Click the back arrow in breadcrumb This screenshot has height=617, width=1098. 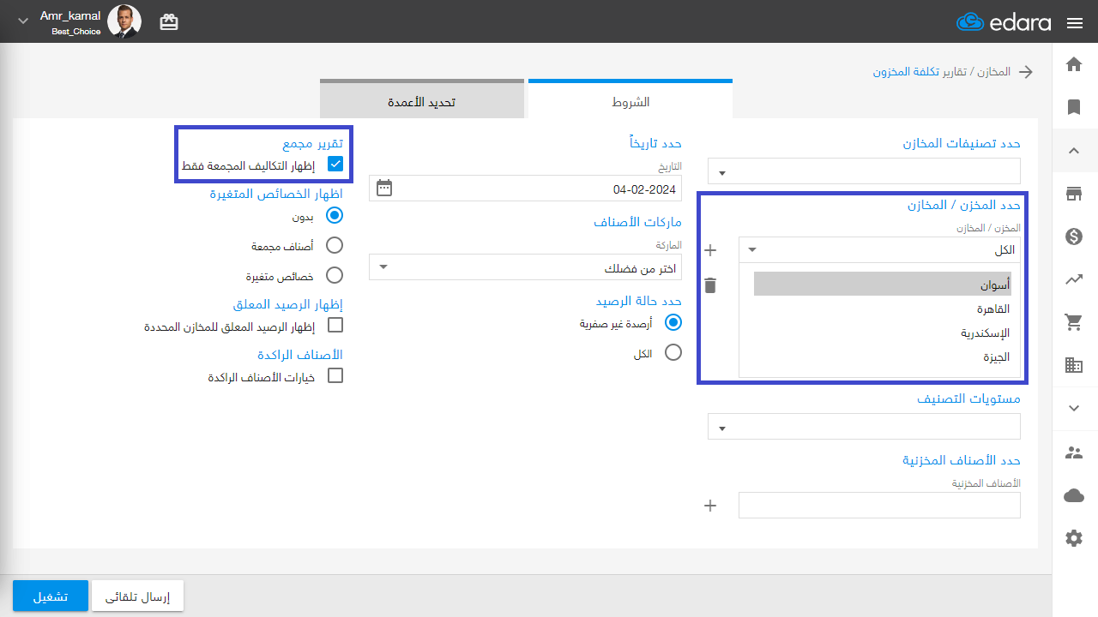click(x=1026, y=72)
